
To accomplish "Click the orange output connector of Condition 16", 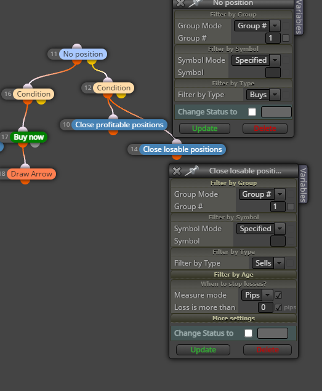I will tap(28, 101).
